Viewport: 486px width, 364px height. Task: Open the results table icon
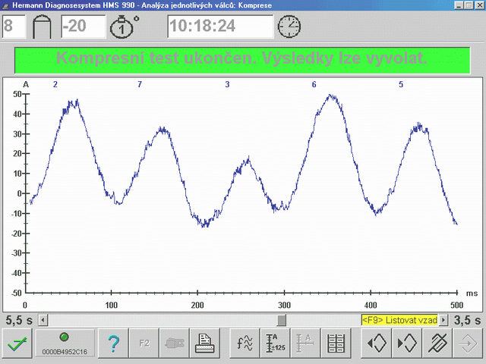coord(336,344)
